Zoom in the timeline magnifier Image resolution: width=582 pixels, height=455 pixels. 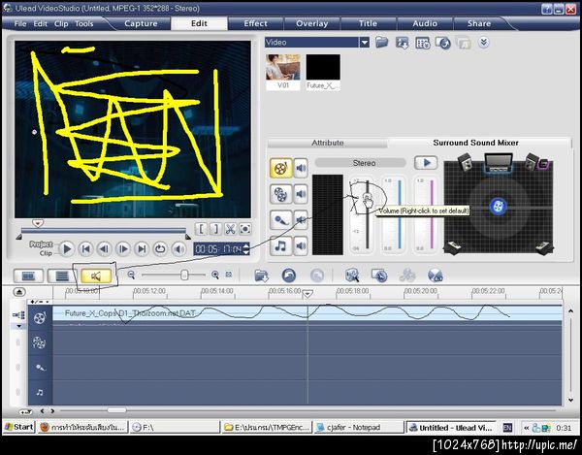click(x=215, y=275)
